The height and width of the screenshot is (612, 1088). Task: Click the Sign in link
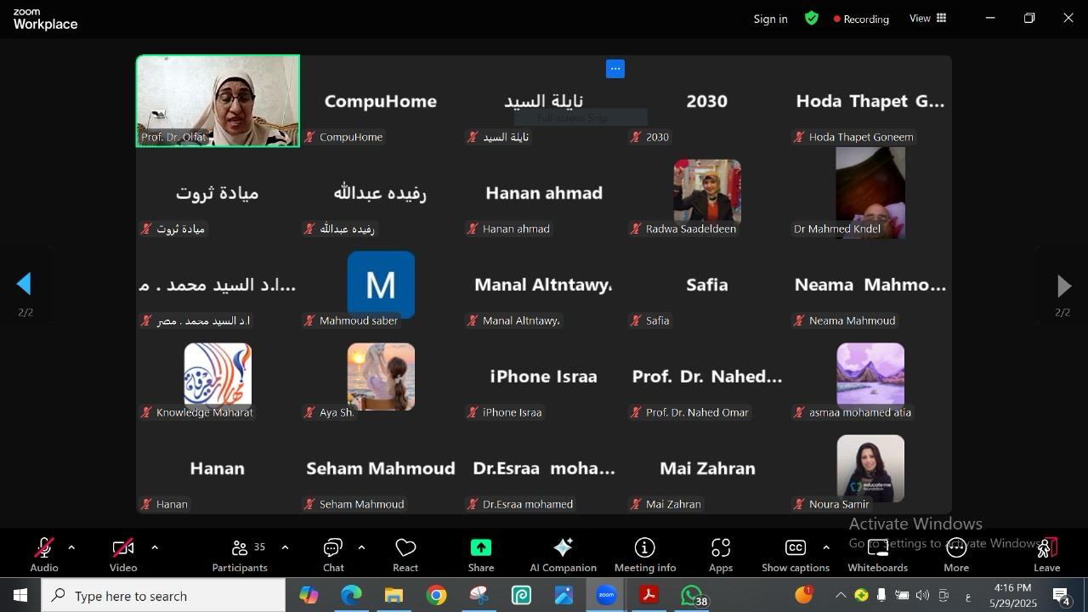[770, 19]
